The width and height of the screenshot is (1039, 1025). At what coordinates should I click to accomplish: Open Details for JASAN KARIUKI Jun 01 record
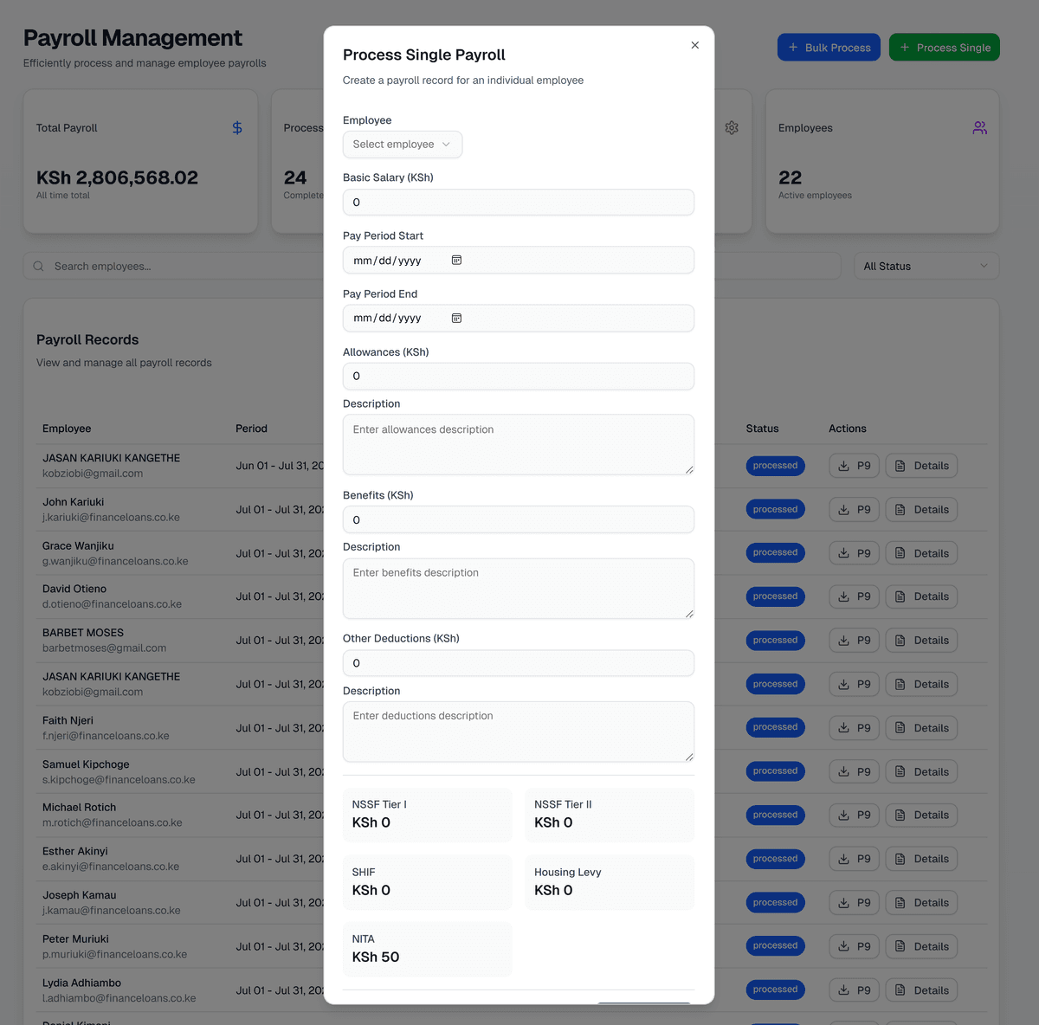tap(921, 466)
